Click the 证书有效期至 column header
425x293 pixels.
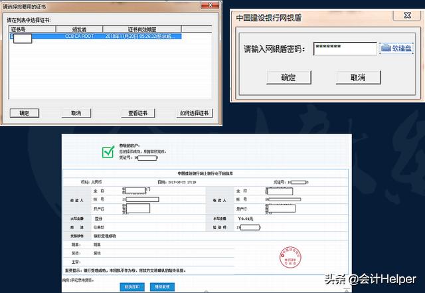coord(142,29)
